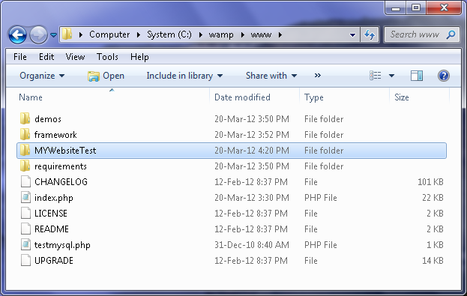Open the More view options dropdown arrow
The width and height of the screenshot is (467, 296).
[x=391, y=76]
